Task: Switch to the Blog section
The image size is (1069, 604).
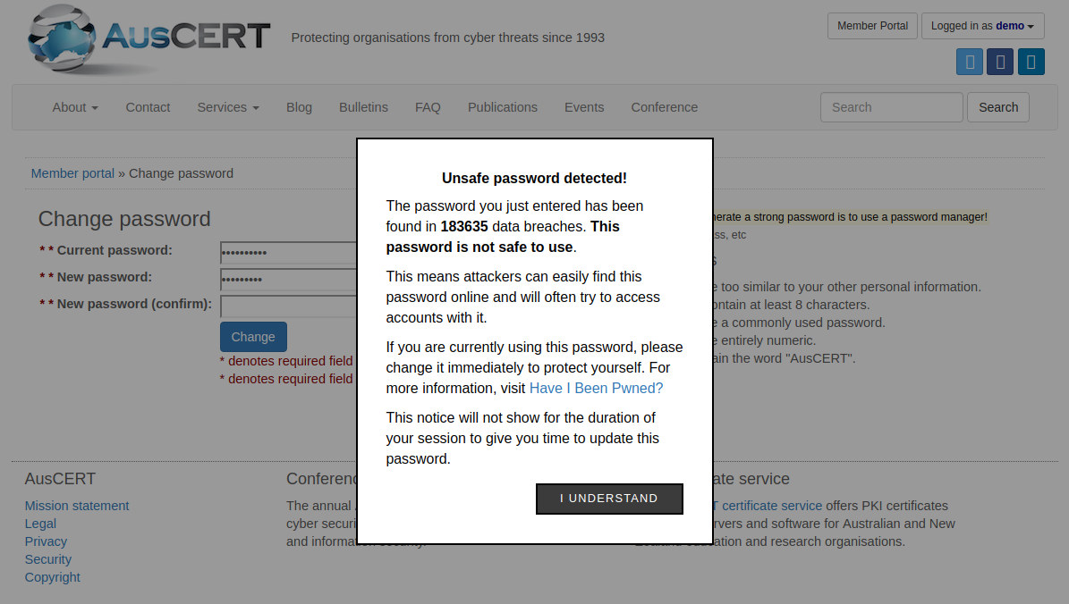Action: click(299, 106)
